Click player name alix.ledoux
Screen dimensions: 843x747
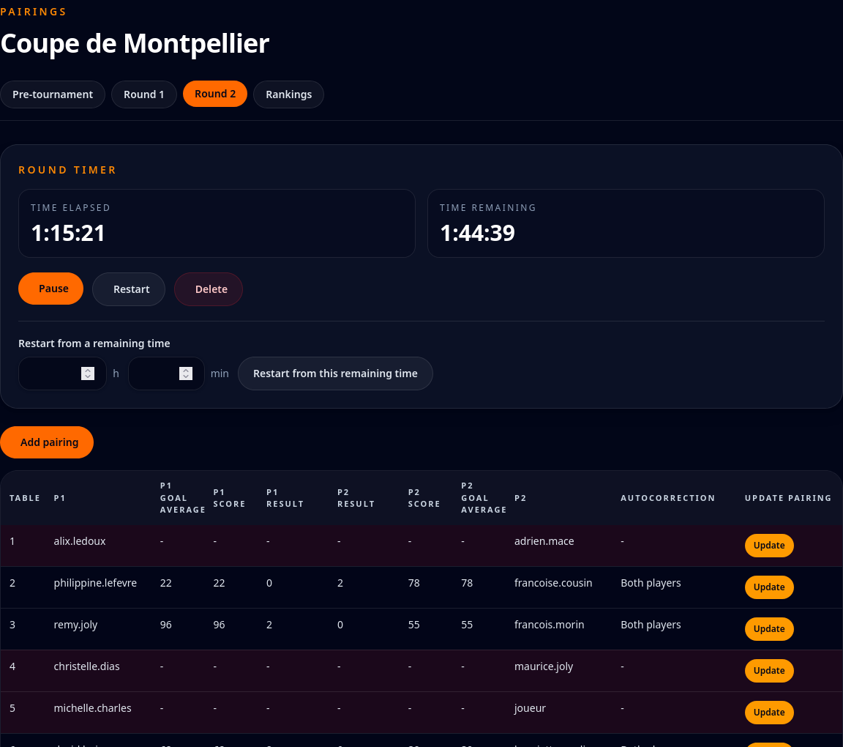[x=80, y=541]
